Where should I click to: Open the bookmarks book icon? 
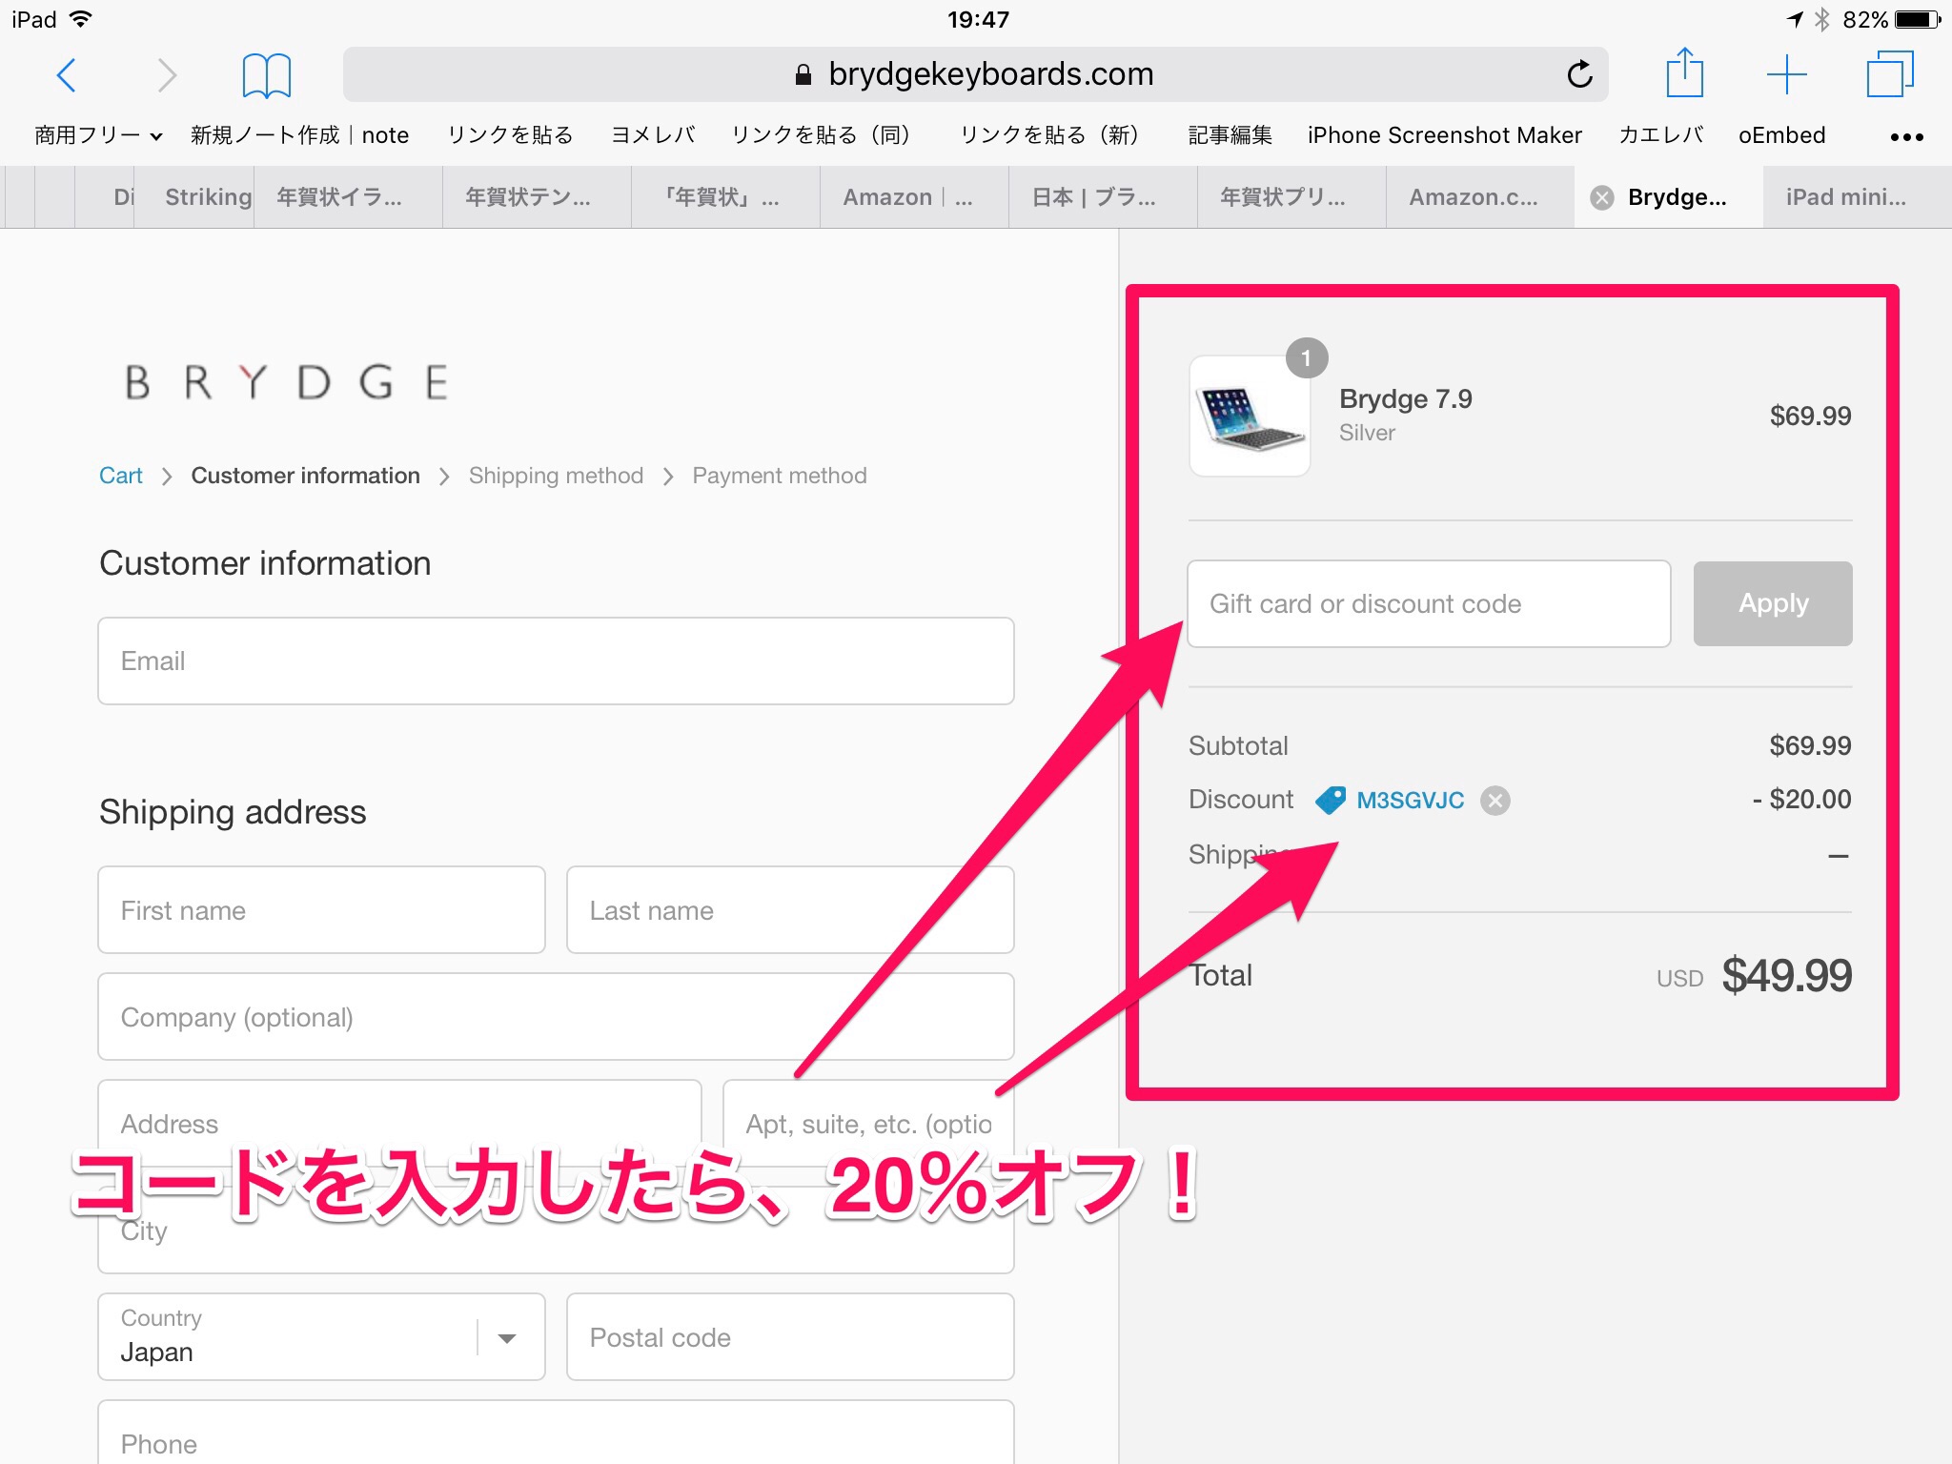coord(266,74)
